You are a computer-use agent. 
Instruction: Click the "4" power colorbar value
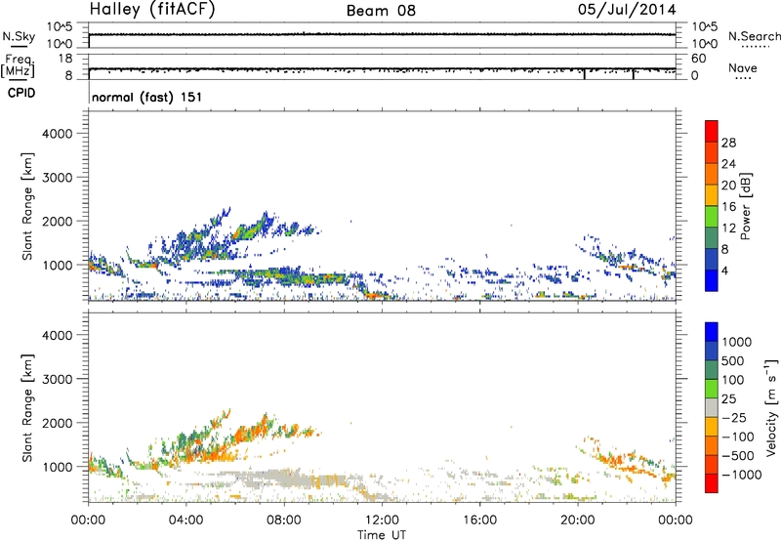pyautogui.click(x=727, y=270)
